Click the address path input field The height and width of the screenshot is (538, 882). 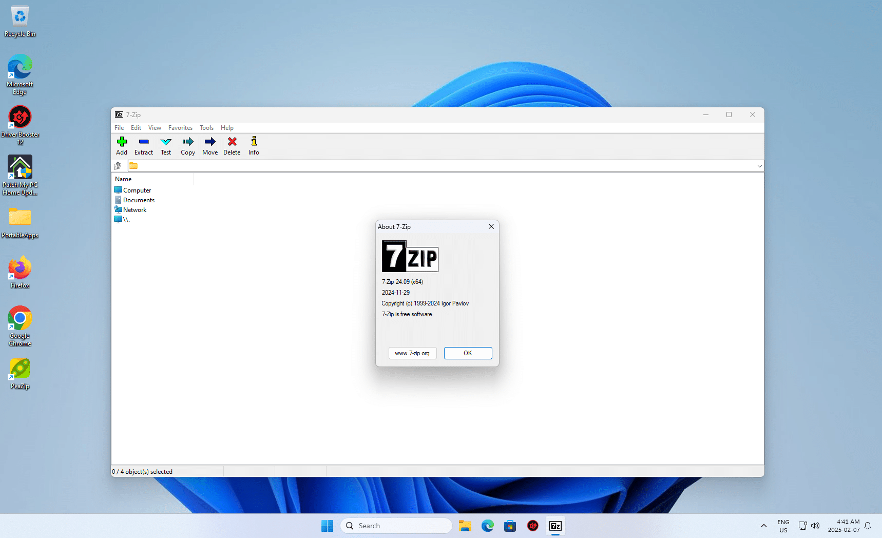[447, 166]
